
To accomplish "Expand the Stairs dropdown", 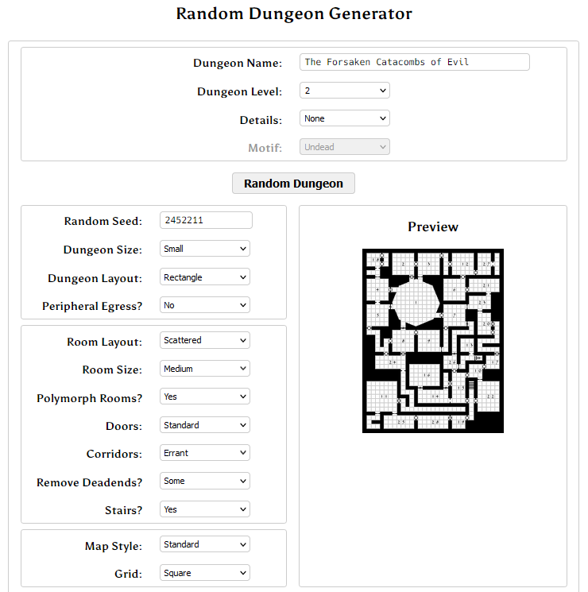I will click(205, 509).
